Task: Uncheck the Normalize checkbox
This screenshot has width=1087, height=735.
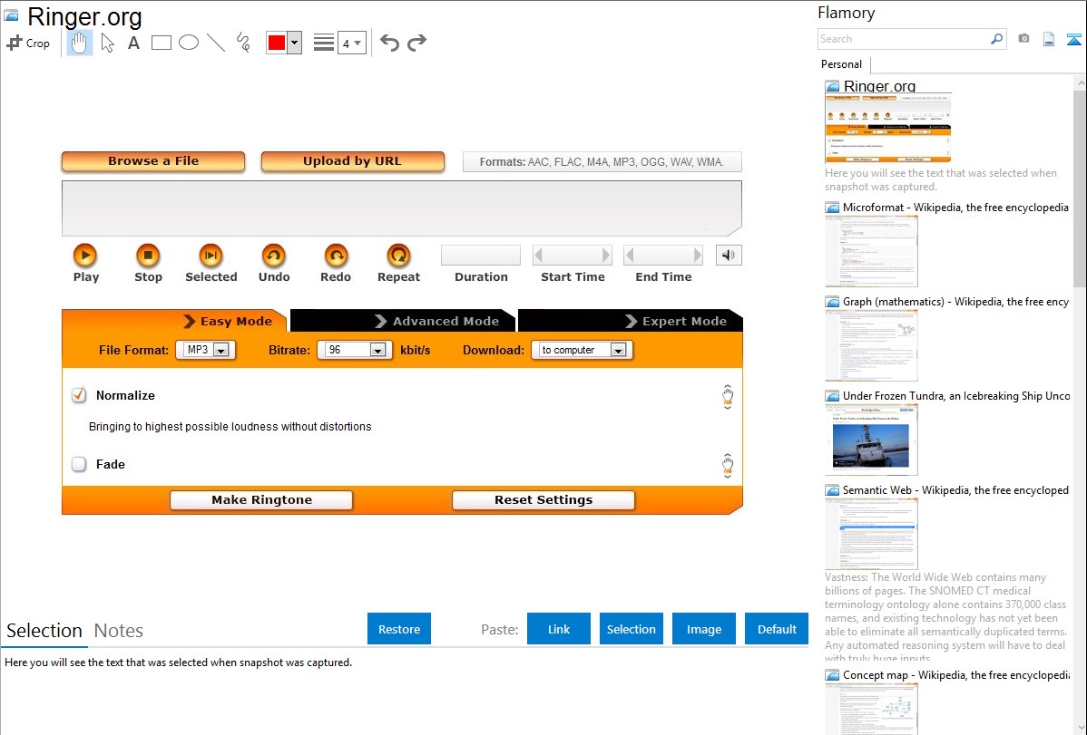Action: 79,395
